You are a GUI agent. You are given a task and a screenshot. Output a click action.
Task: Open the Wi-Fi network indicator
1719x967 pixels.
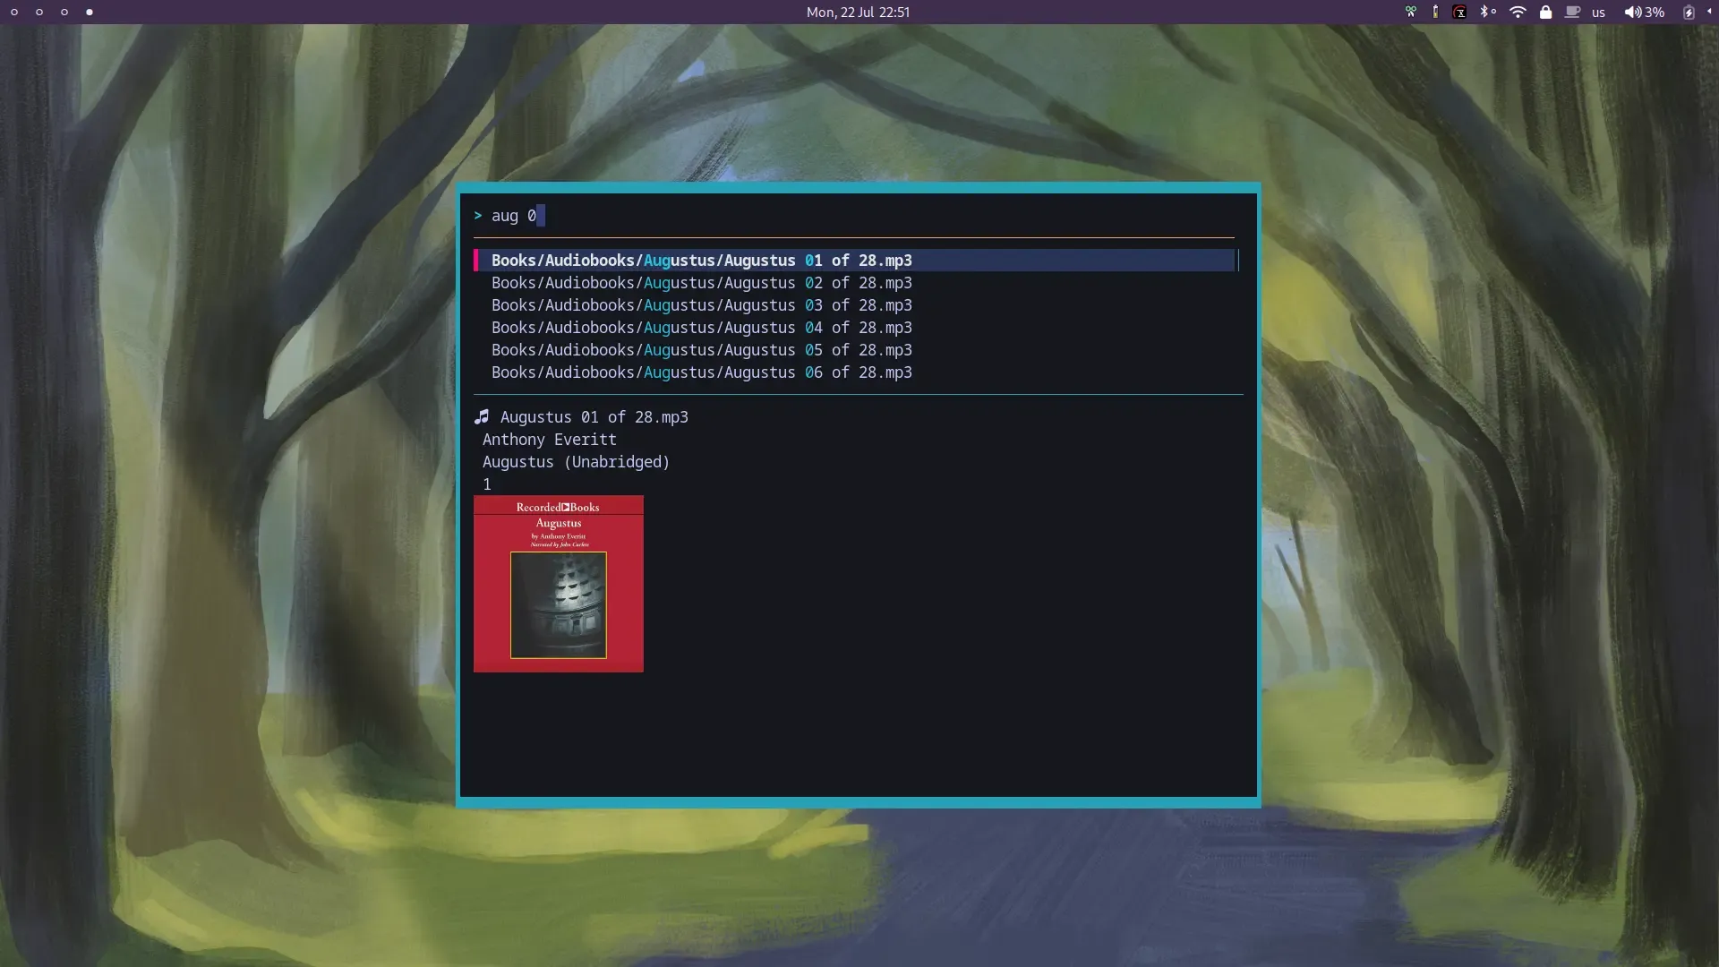coord(1518,13)
